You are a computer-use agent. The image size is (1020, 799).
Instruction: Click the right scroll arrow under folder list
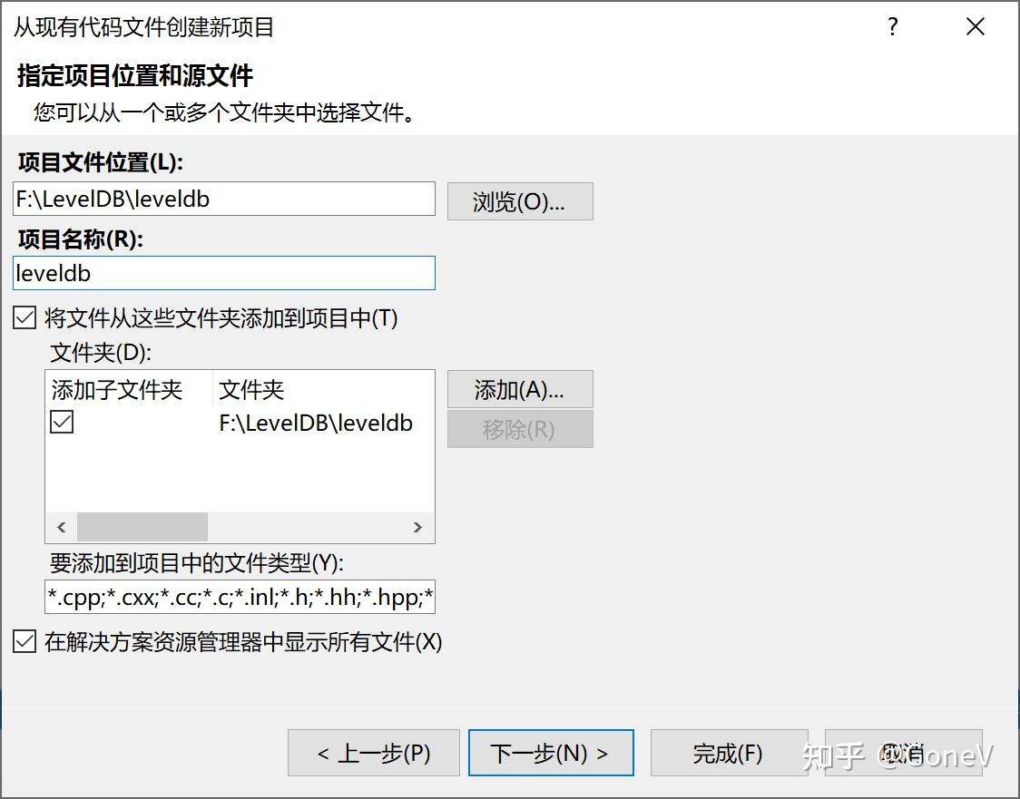coord(417,527)
